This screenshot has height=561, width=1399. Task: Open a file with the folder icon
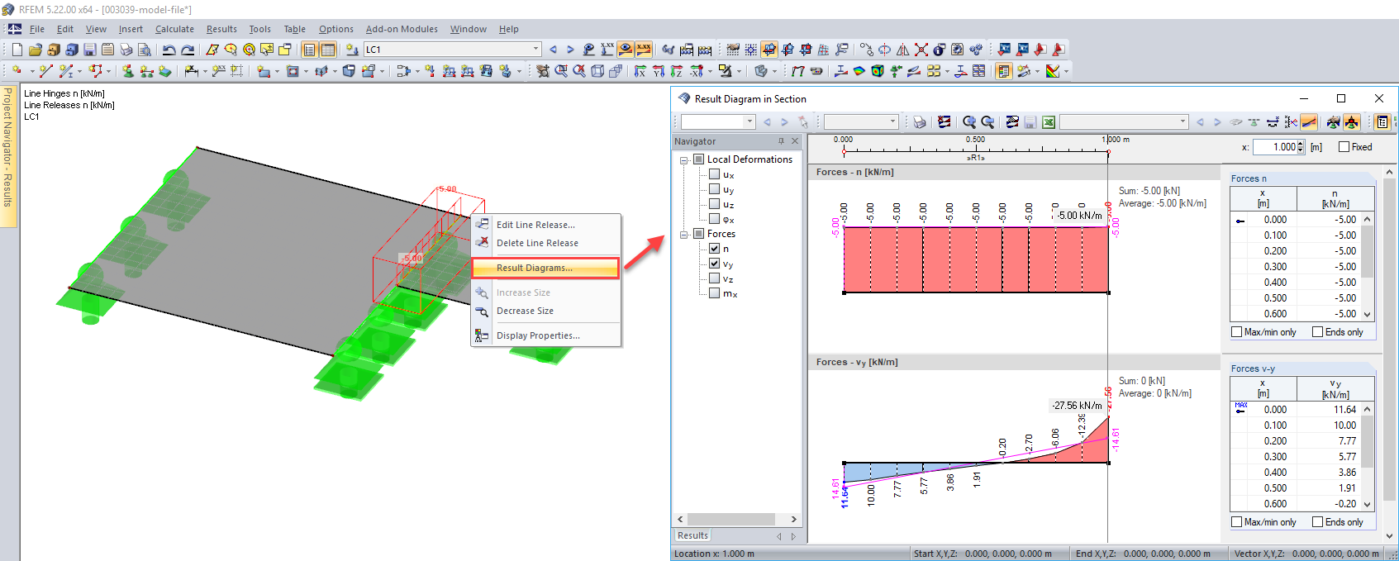(35, 50)
